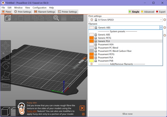
Task: Switch to layers preview view
Action: coord(13,111)
